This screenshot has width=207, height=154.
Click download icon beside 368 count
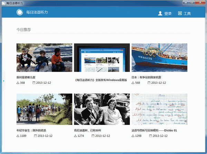coord(18,83)
